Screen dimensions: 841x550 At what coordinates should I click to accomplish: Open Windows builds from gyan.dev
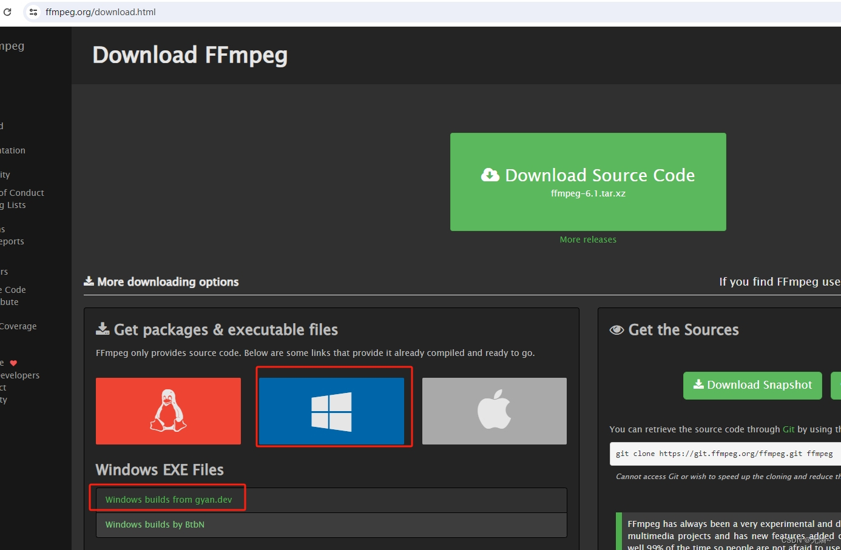point(169,500)
